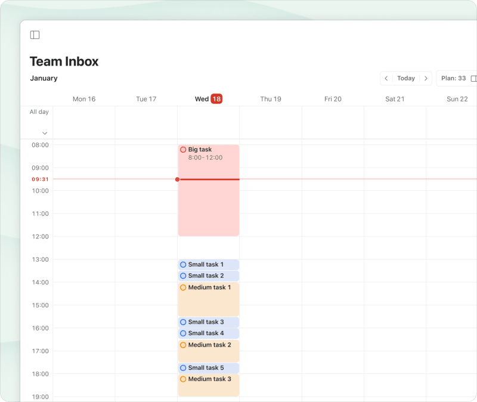Click the Today button
Screen dimensions: 477x402
pos(406,78)
